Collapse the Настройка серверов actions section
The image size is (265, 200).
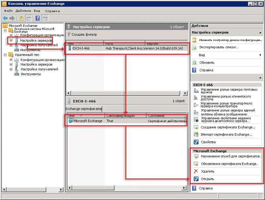pos(260,33)
